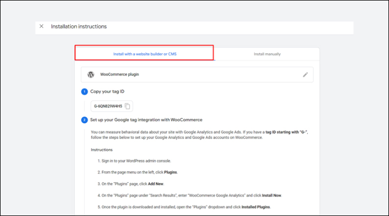Click the bold Install Now text in step 4

click(272, 196)
